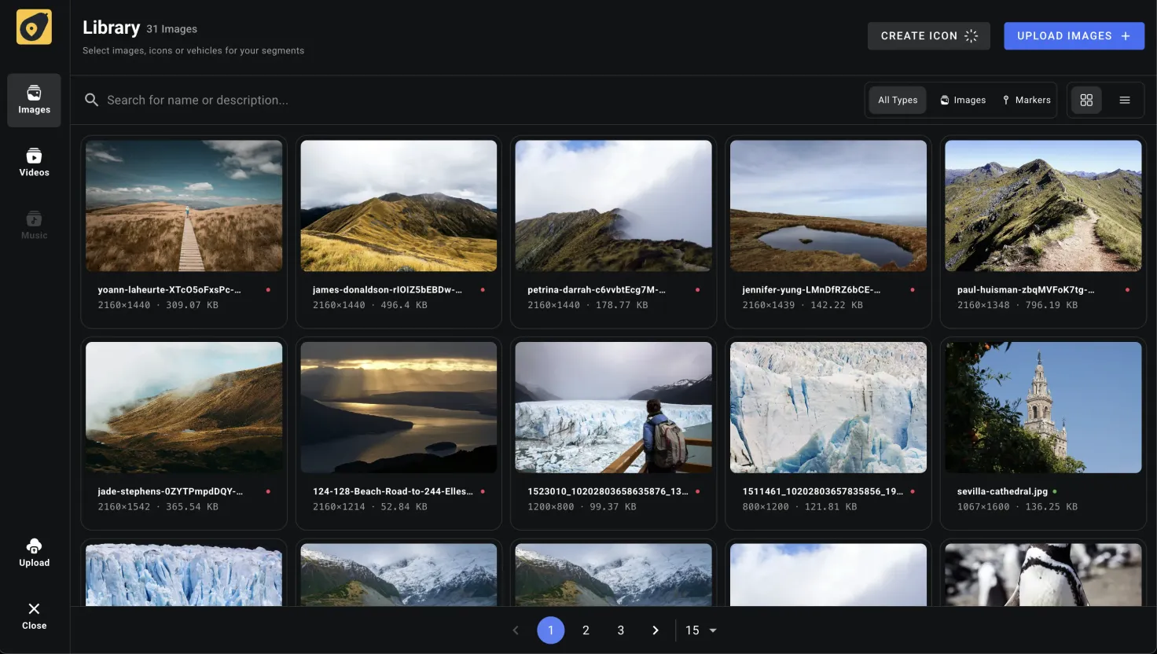This screenshot has height=654, width=1157.
Task: Select the paul-huisman ridge trail thumbnail
Action: [x=1043, y=206]
